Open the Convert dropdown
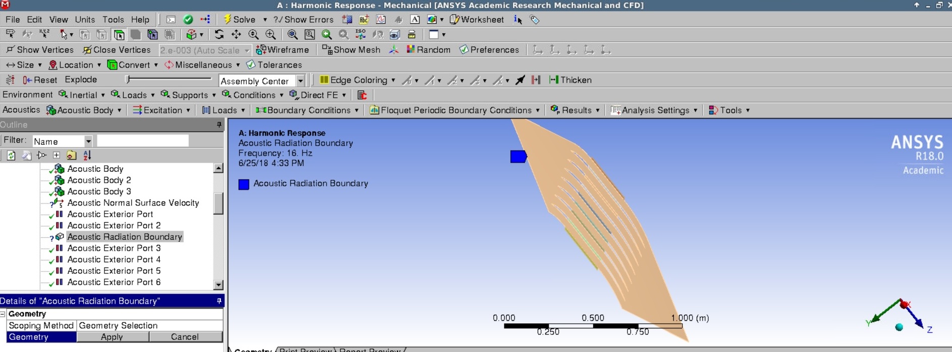 [133, 65]
